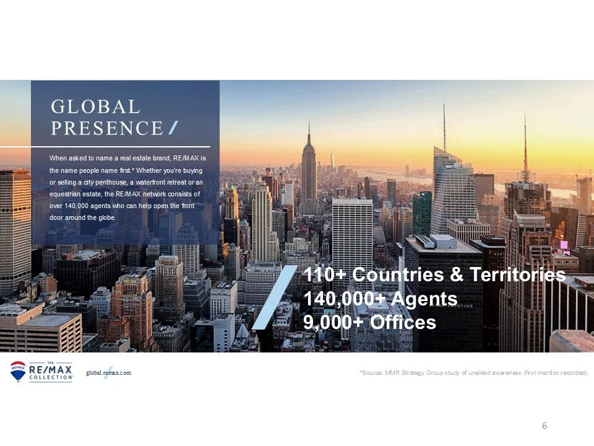Click the RE/MAX balloon logo
This screenshot has height=446, width=594.
[x=18, y=371]
